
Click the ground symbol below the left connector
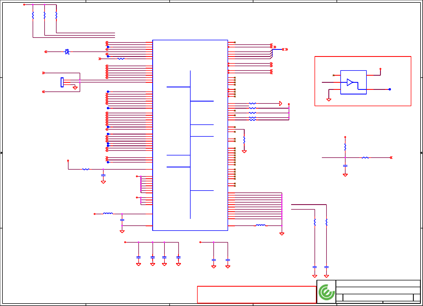point(75,88)
